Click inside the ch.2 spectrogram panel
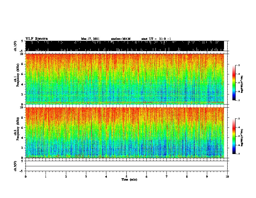The image size is (256, 198). (125, 133)
